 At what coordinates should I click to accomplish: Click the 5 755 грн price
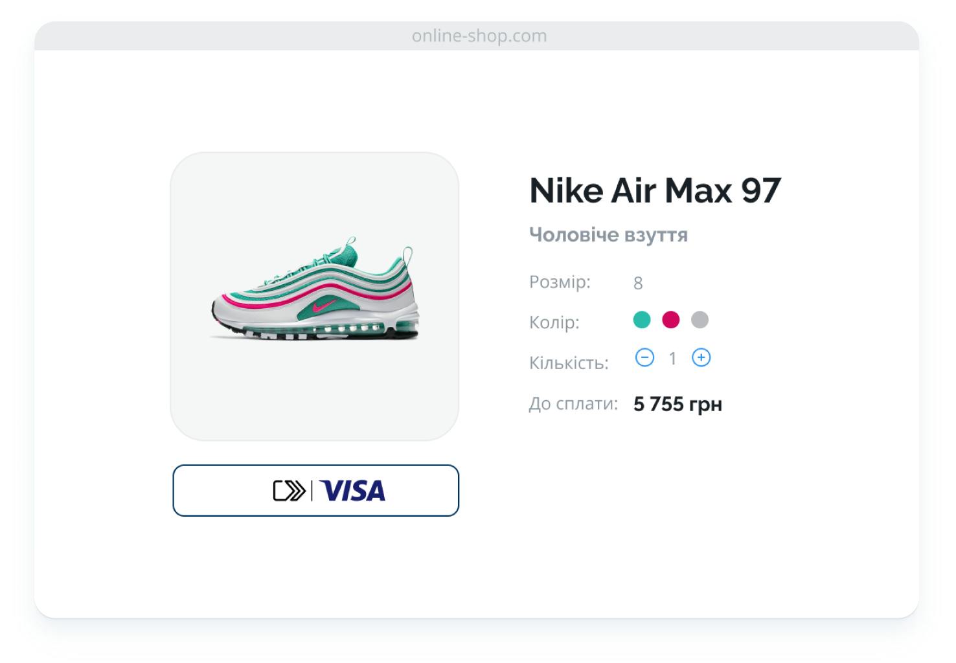677,404
